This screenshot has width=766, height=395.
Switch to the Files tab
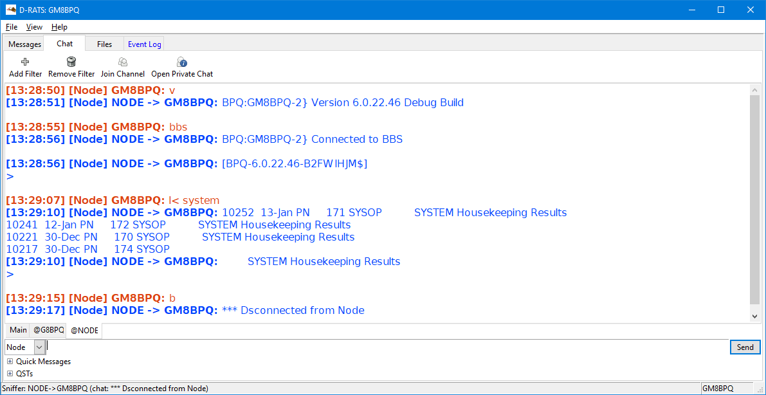[x=104, y=44]
